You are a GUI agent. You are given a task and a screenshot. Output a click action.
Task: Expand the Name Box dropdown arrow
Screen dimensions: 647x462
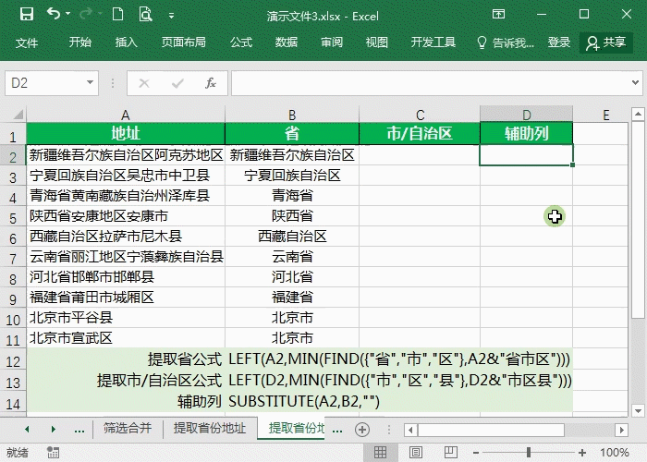(90, 82)
